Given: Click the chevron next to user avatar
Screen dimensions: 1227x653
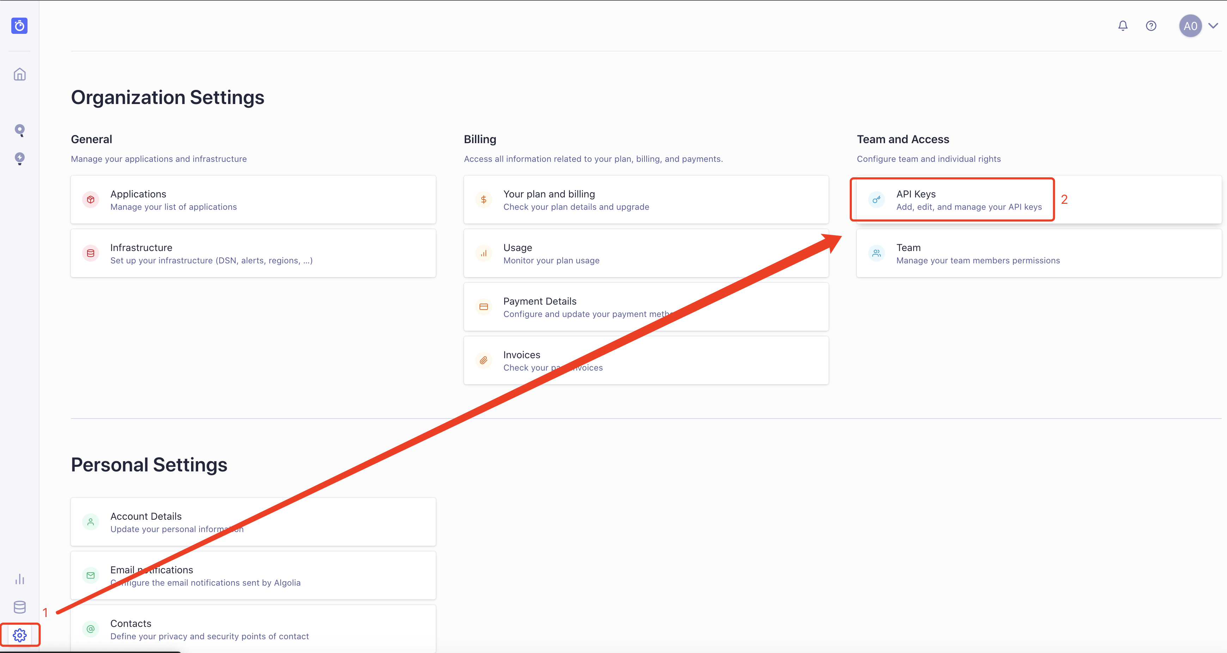Looking at the screenshot, I should click(1213, 26).
